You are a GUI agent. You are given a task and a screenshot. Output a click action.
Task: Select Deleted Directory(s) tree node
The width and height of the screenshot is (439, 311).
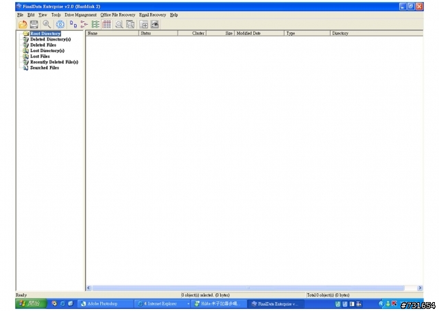[x=50, y=39]
